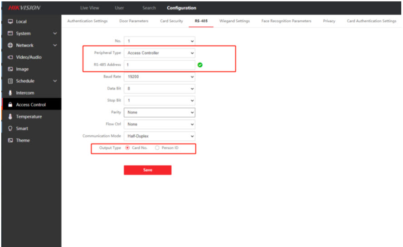Open the Baud Rate dropdown

point(160,77)
